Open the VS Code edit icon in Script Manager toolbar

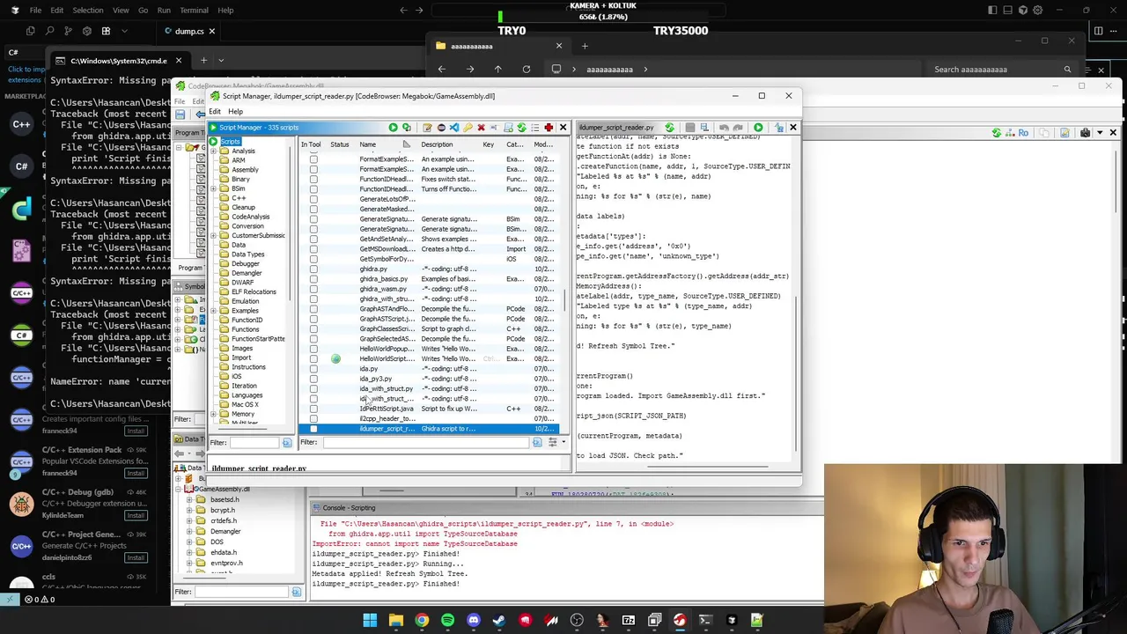[454, 128]
